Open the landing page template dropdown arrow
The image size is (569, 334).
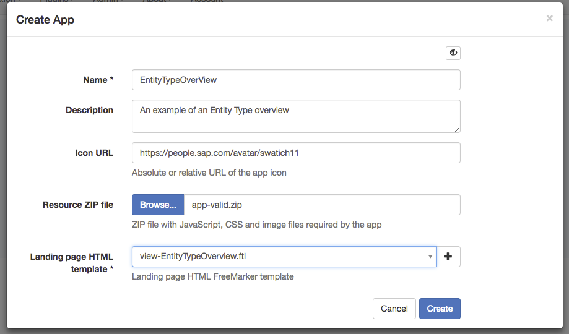click(430, 257)
